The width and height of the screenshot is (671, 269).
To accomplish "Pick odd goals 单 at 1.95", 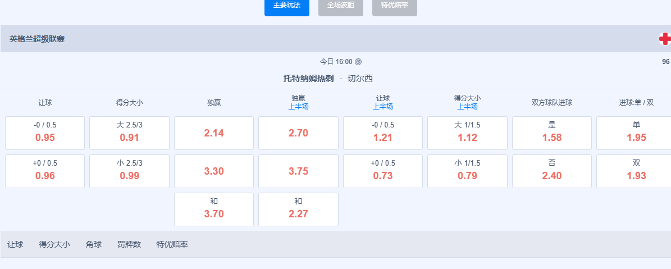I will 634,133.
